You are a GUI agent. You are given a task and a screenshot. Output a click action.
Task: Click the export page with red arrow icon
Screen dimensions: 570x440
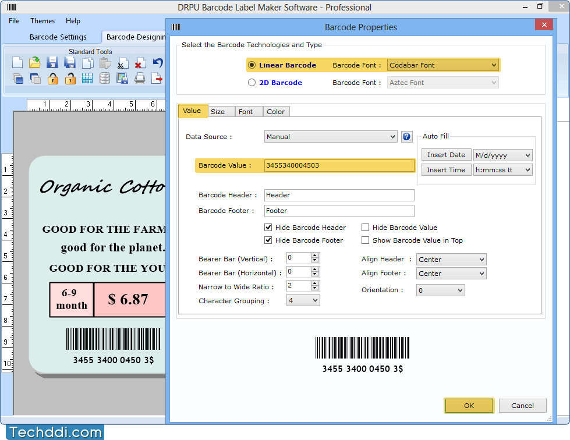[157, 78]
